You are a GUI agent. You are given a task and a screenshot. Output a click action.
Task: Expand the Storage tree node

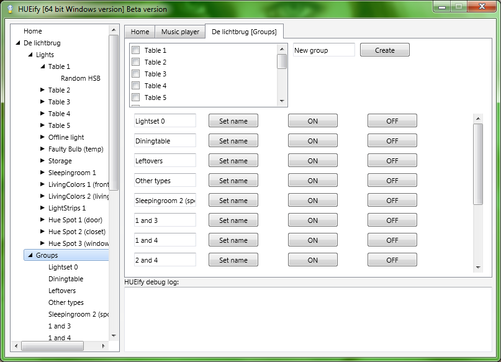pos(42,161)
